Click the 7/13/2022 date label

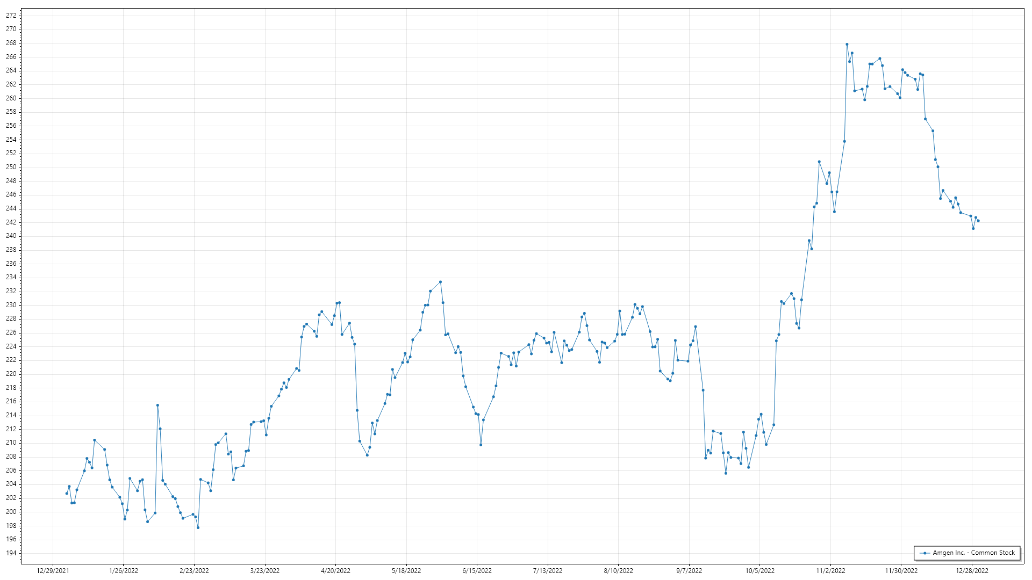click(x=548, y=570)
